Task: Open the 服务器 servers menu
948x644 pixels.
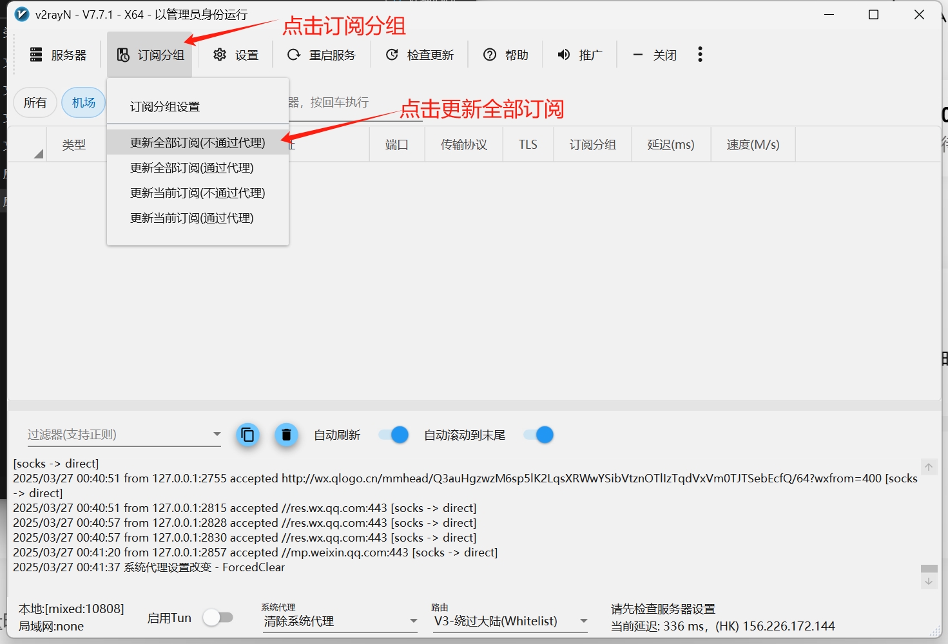Action: click(58, 55)
